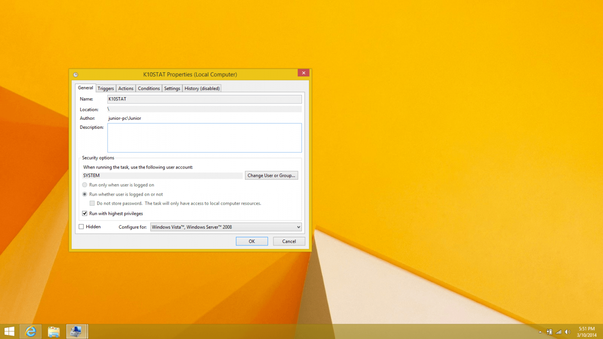Select the Settings tab
Viewport: 603px width, 339px height.
click(x=172, y=89)
